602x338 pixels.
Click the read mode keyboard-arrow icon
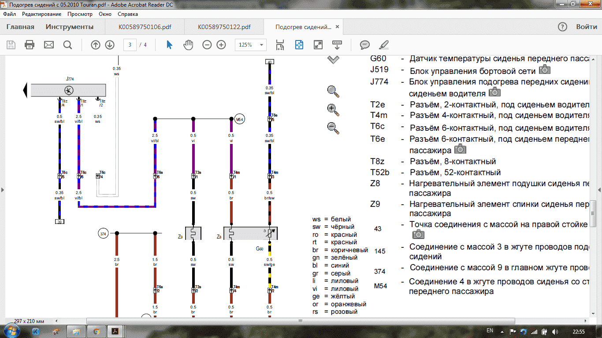click(337, 45)
